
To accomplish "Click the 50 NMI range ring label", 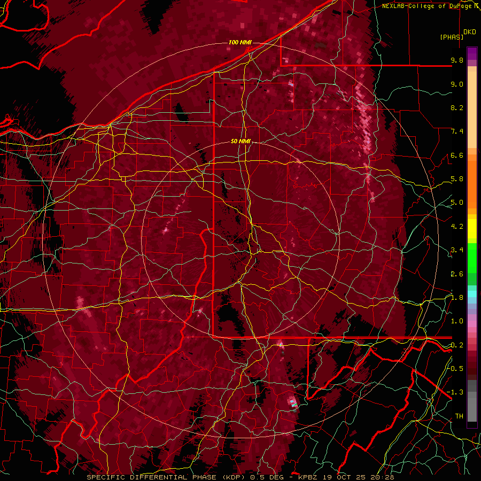I will [x=241, y=141].
